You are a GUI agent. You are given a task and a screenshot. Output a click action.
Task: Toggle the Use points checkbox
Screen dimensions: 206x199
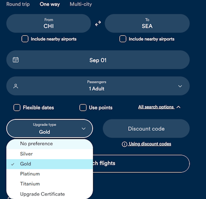tap(83, 108)
